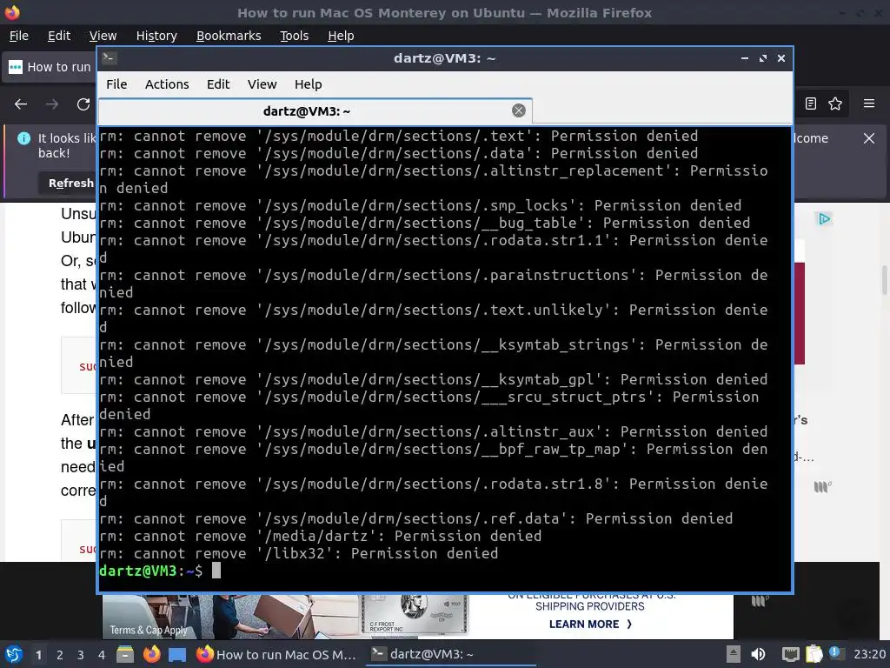
Task: Open the volume control tray icon
Action: (x=758, y=654)
